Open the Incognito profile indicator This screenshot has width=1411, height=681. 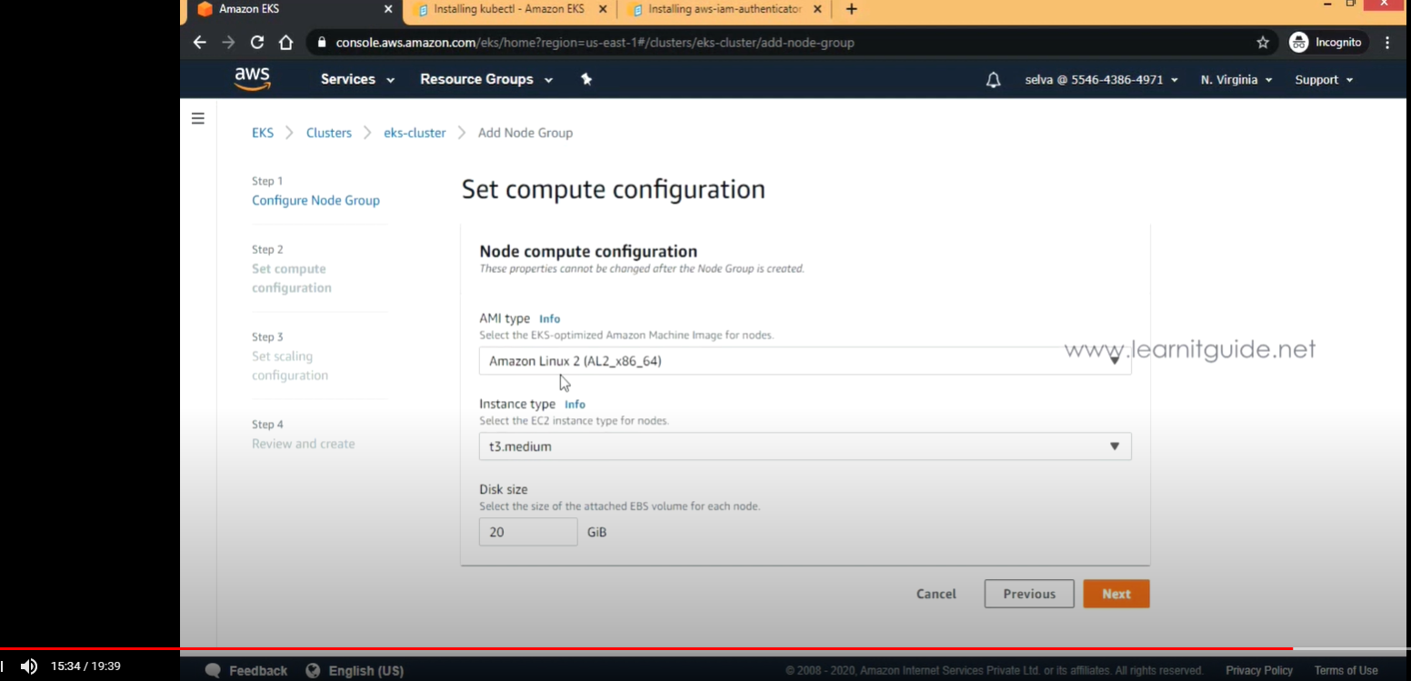point(1326,43)
